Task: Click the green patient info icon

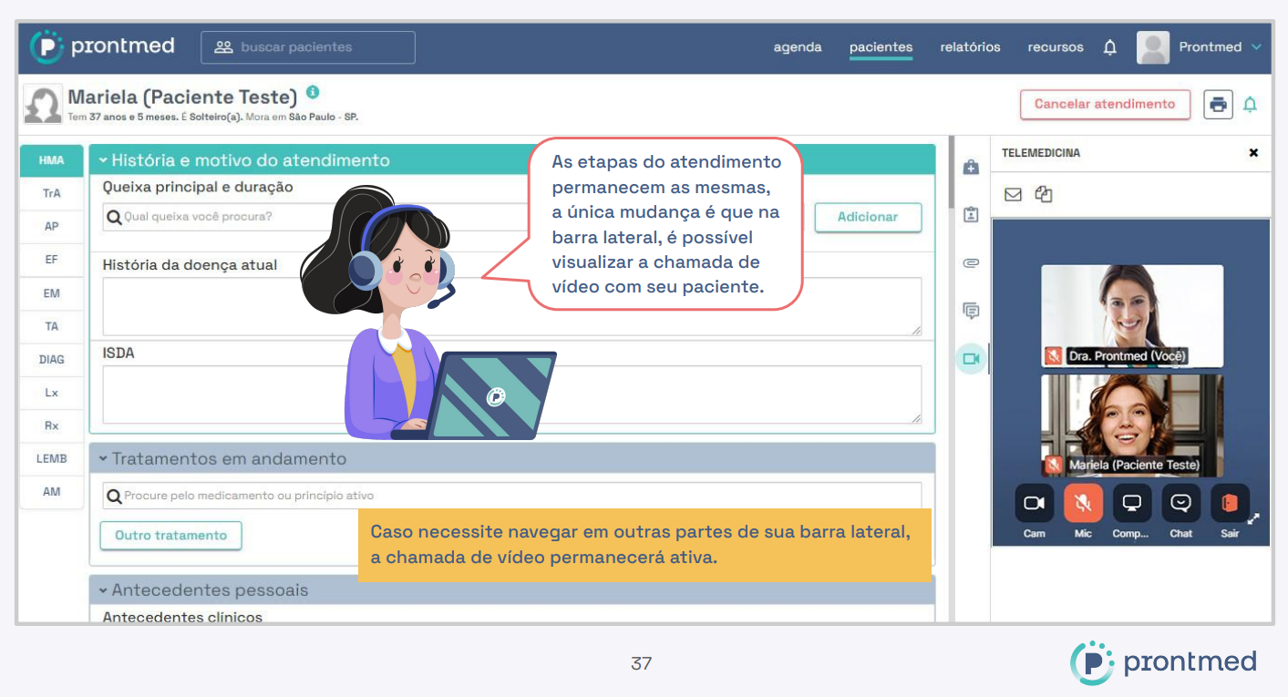Action: [x=313, y=92]
